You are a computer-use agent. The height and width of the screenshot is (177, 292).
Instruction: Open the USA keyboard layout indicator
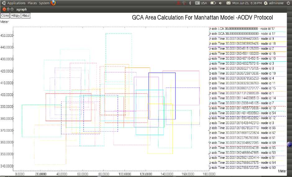[201, 3]
